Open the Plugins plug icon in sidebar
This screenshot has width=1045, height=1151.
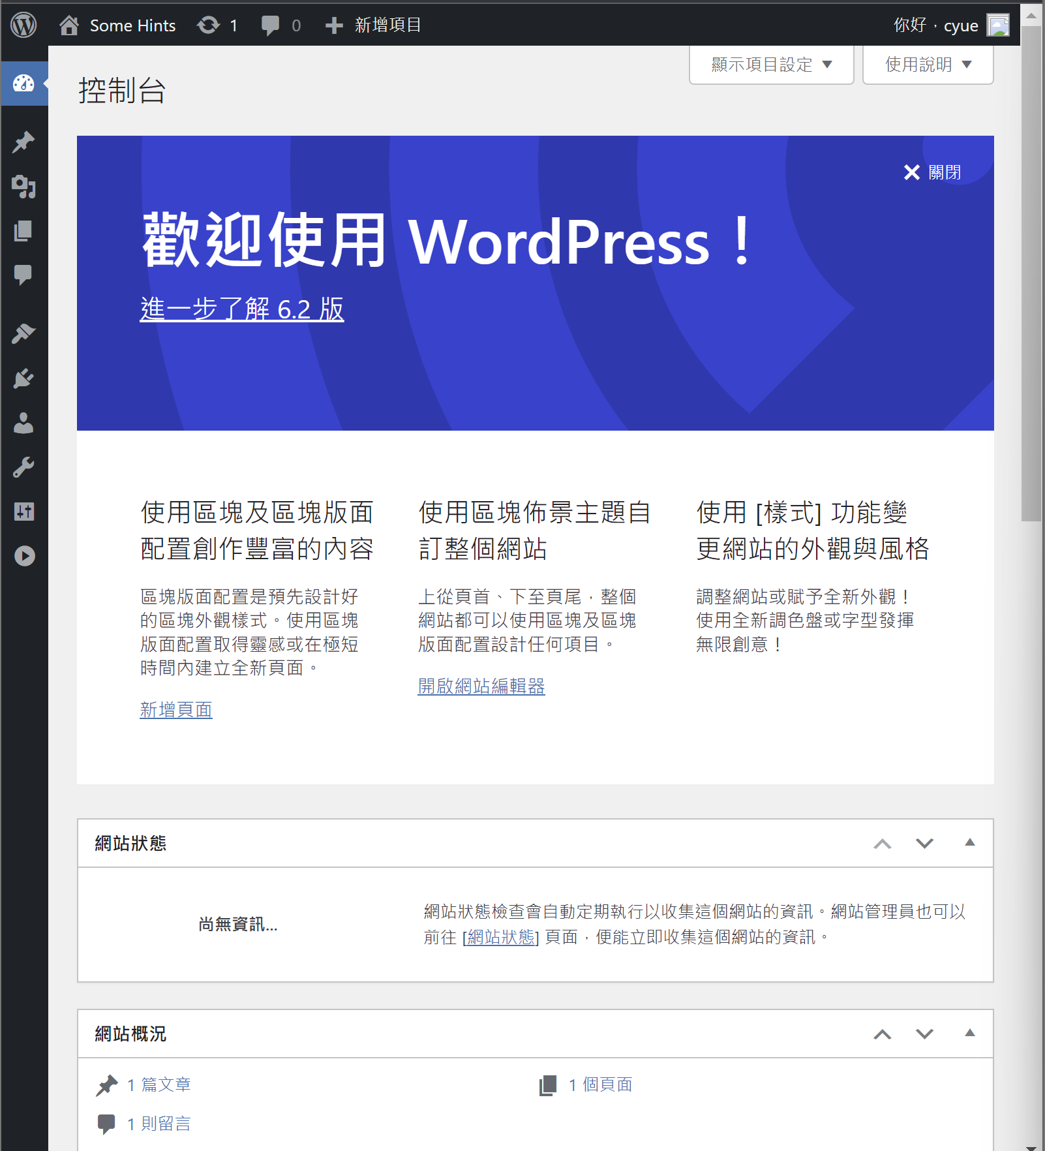[23, 378]
